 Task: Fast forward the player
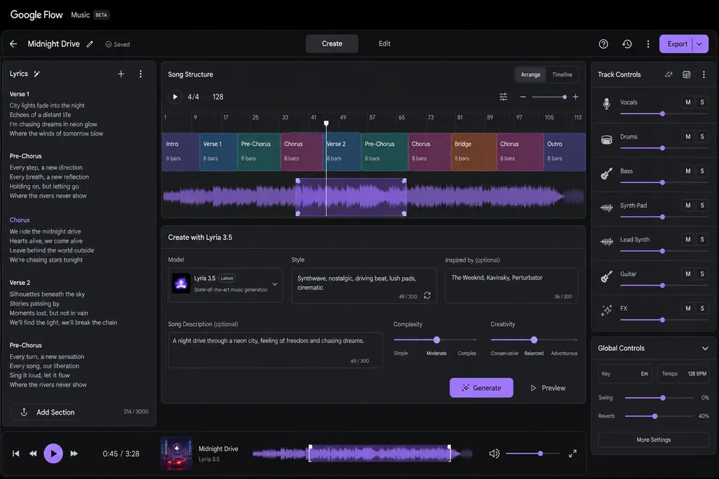pos(74,453)
